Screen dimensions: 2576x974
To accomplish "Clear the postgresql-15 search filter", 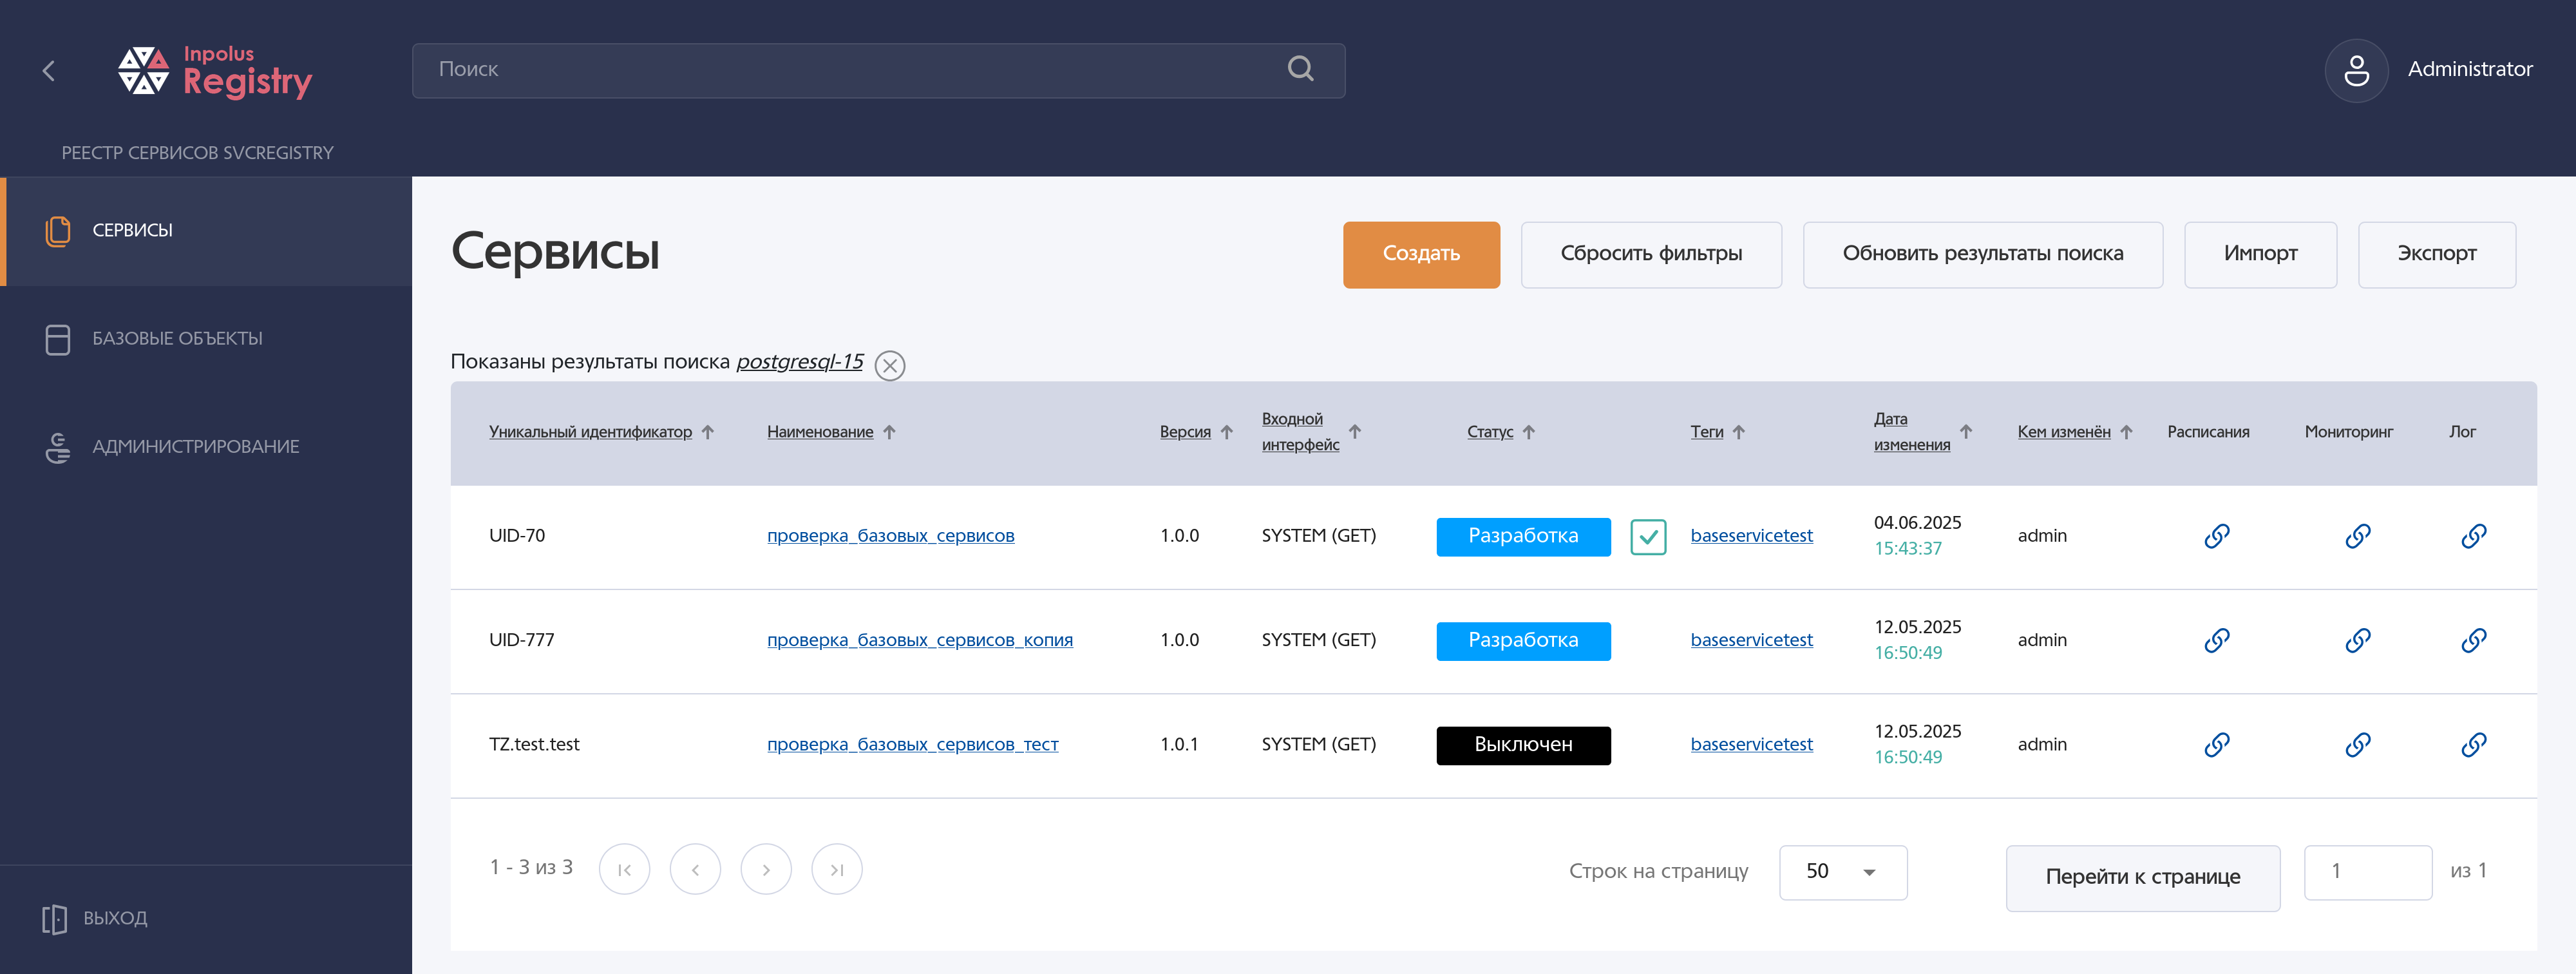I will click(x=889, y=365).
